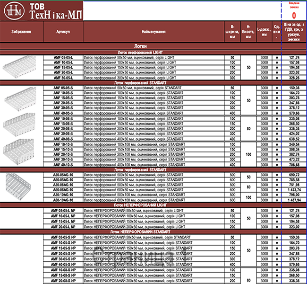
Task: Select price cell 638,52
Action: 294,139
